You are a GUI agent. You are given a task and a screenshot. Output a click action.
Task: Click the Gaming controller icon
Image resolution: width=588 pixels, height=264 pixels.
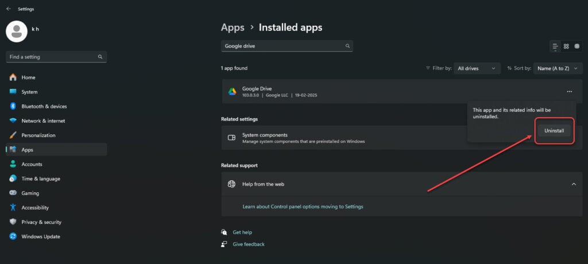tap(13, 193)
